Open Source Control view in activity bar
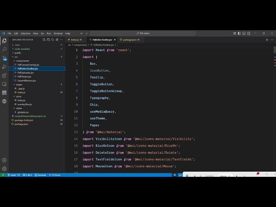Viewport: 276px width, 207px height. click(x=4, y=58)
